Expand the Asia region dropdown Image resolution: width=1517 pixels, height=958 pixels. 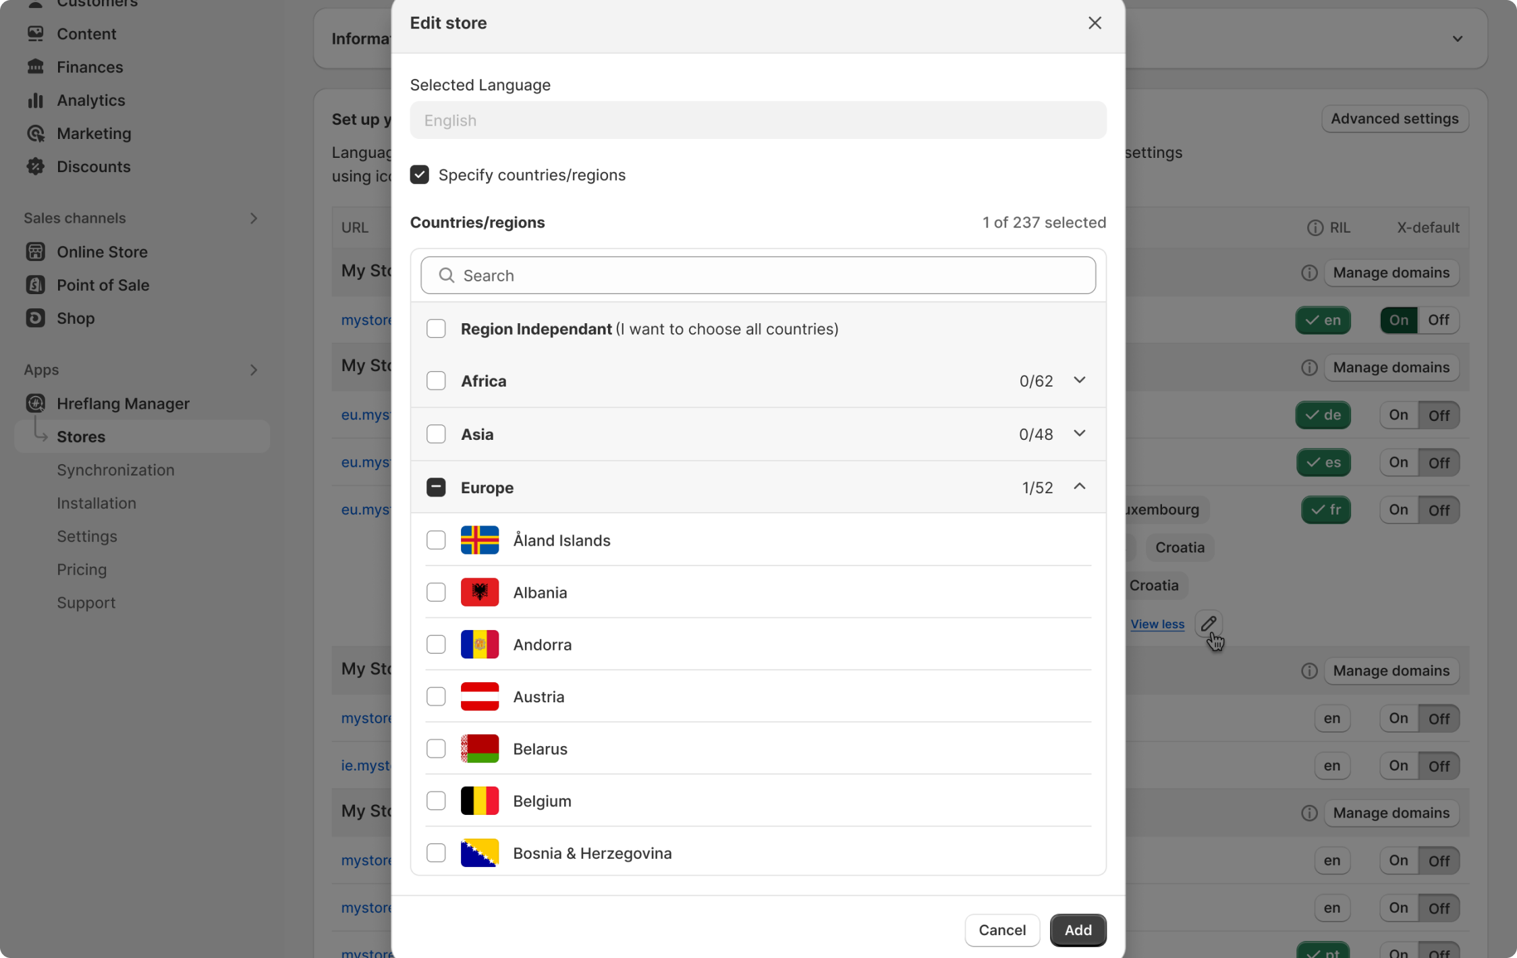(1080, 434)
